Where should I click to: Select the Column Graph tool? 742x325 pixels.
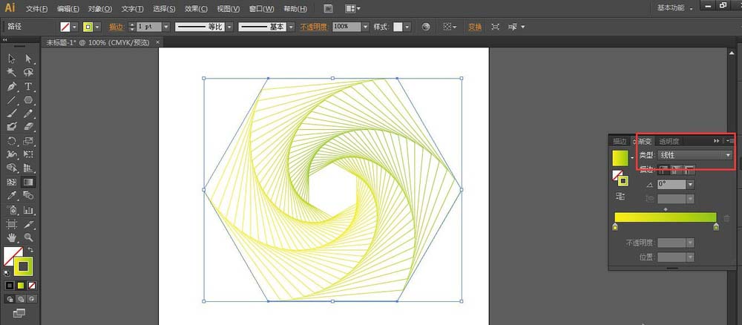[28, 210]
